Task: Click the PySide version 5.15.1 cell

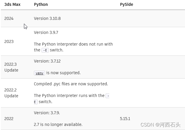Action: pos(125,119)
